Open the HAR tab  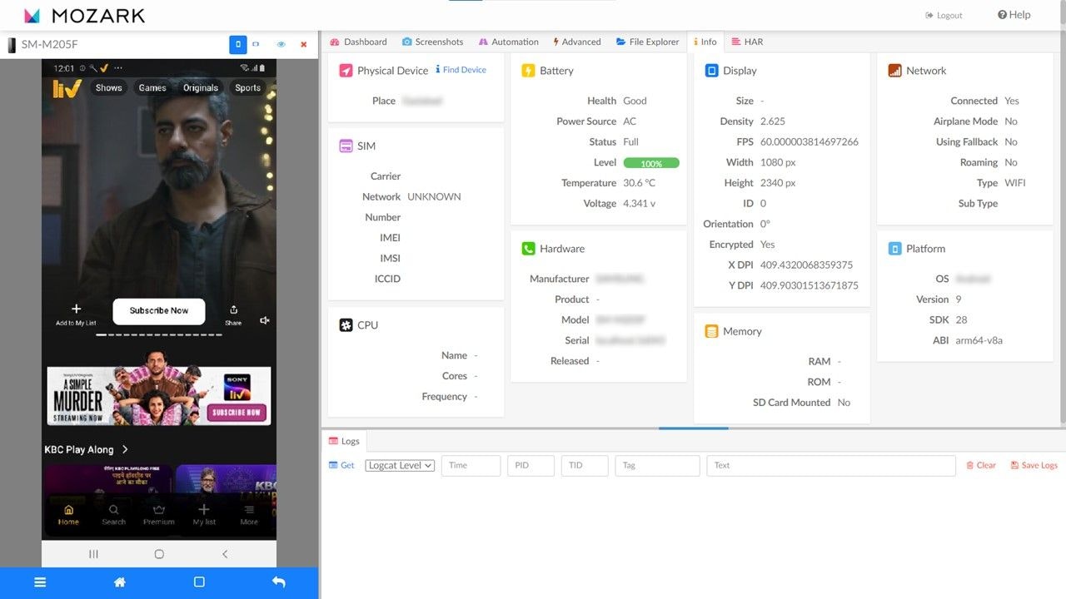point(747,42)
